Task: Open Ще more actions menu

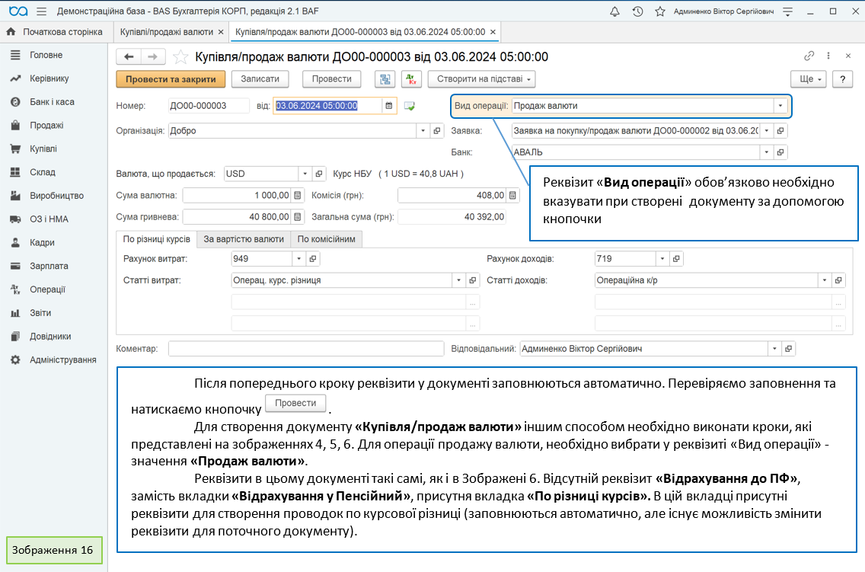Action: pyautogui.click(x=808, y=79)
